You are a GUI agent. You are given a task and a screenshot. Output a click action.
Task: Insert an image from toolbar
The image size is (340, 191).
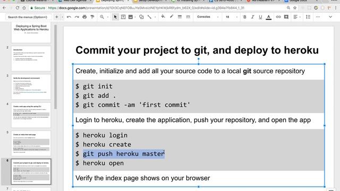131,17
